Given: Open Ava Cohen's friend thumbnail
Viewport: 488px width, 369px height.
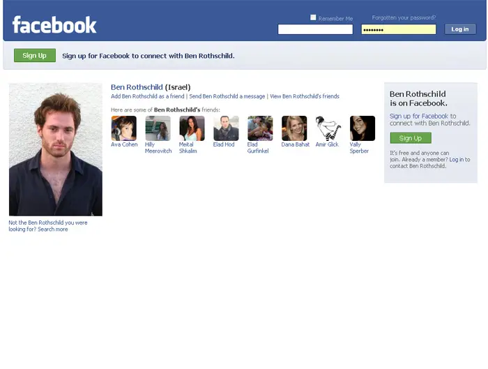Looking at the screenshot, I should click(x=124, y=128).
